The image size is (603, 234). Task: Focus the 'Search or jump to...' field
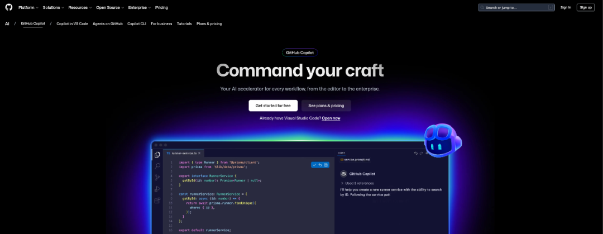pos(516,7)
